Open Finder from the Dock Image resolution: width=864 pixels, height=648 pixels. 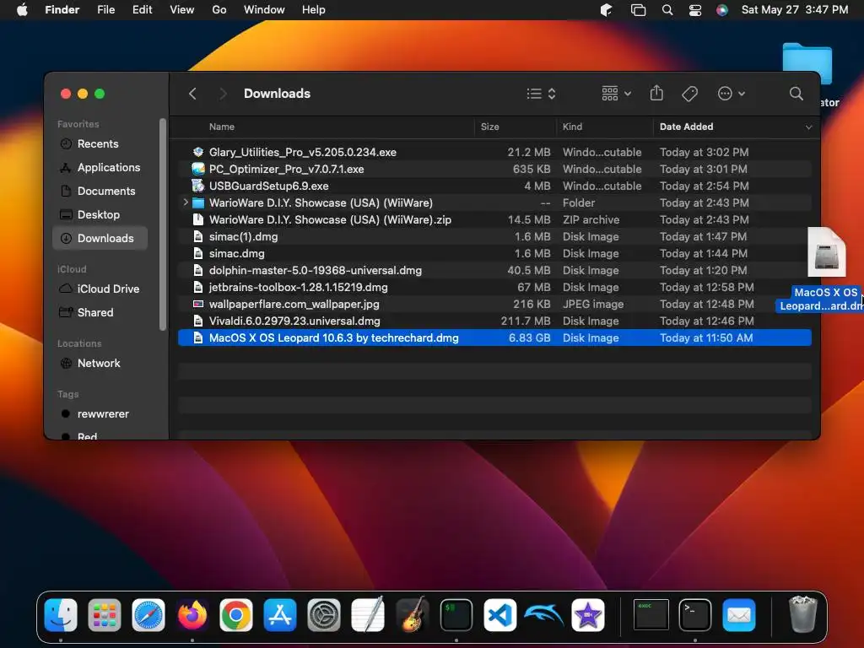61,615
